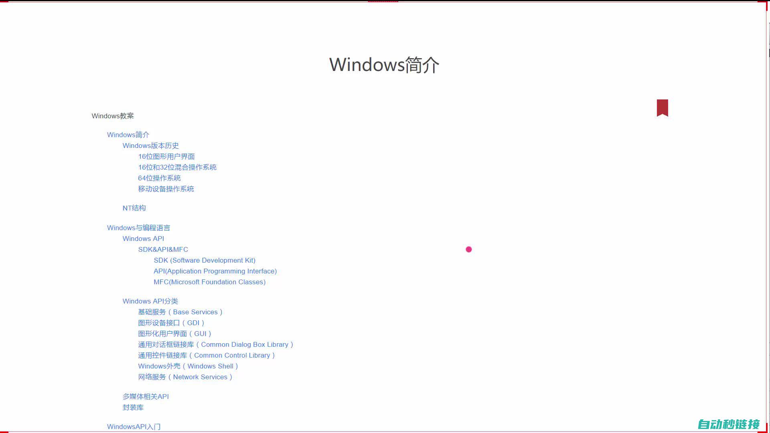770x433 pixels.
Task: Go to 封装库 section
Action: (x=133, y=407)
